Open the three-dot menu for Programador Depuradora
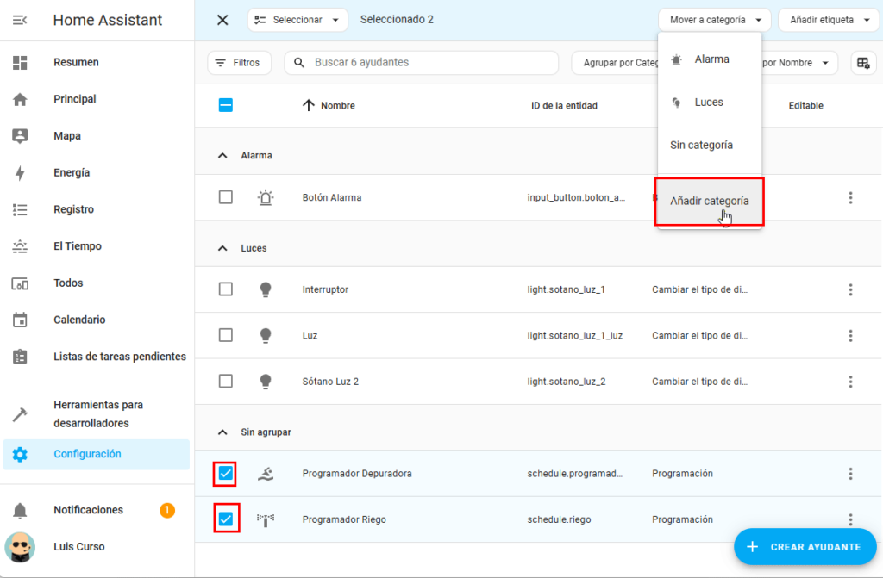 (850, 474)
